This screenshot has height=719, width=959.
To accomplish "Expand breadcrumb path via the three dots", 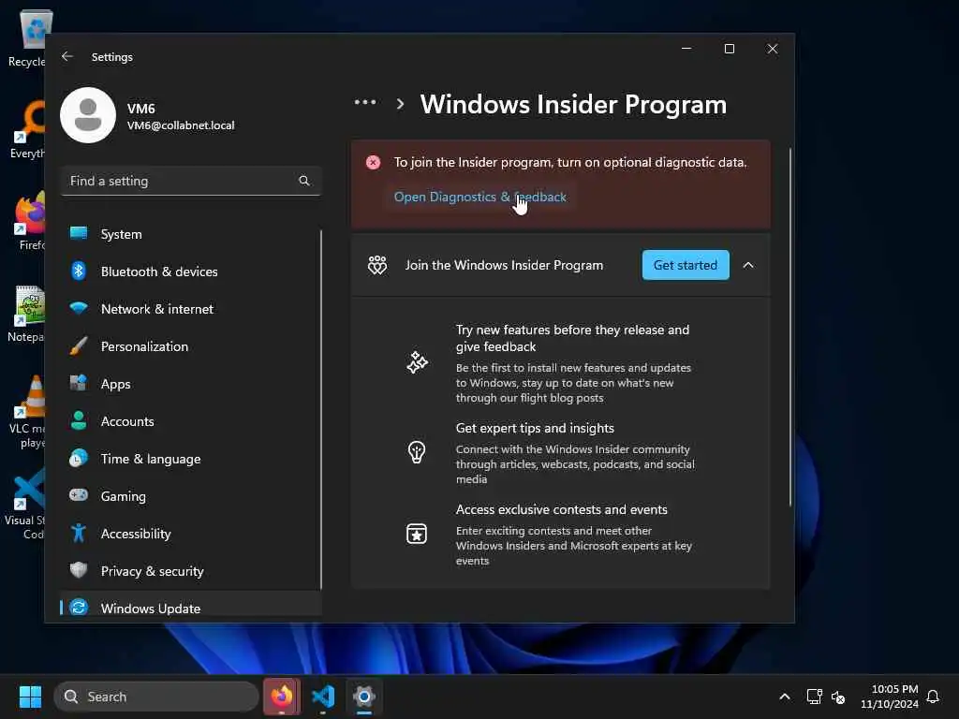I will [x=365, y=102].
